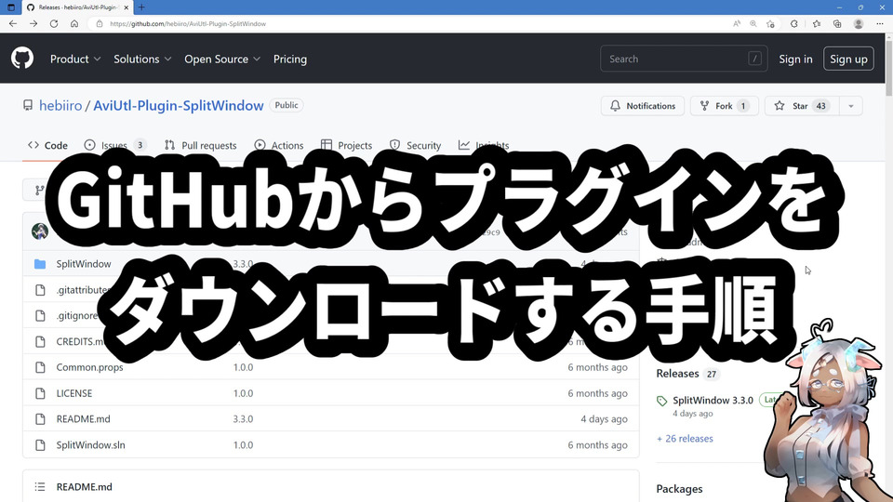The height and width of the screenshot is (502, 893).
Task: Click the Sign in link
Action: click(x=795, y=59)
